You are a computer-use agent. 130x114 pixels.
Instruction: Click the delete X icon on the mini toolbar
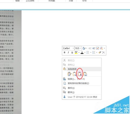click(103, 52)
